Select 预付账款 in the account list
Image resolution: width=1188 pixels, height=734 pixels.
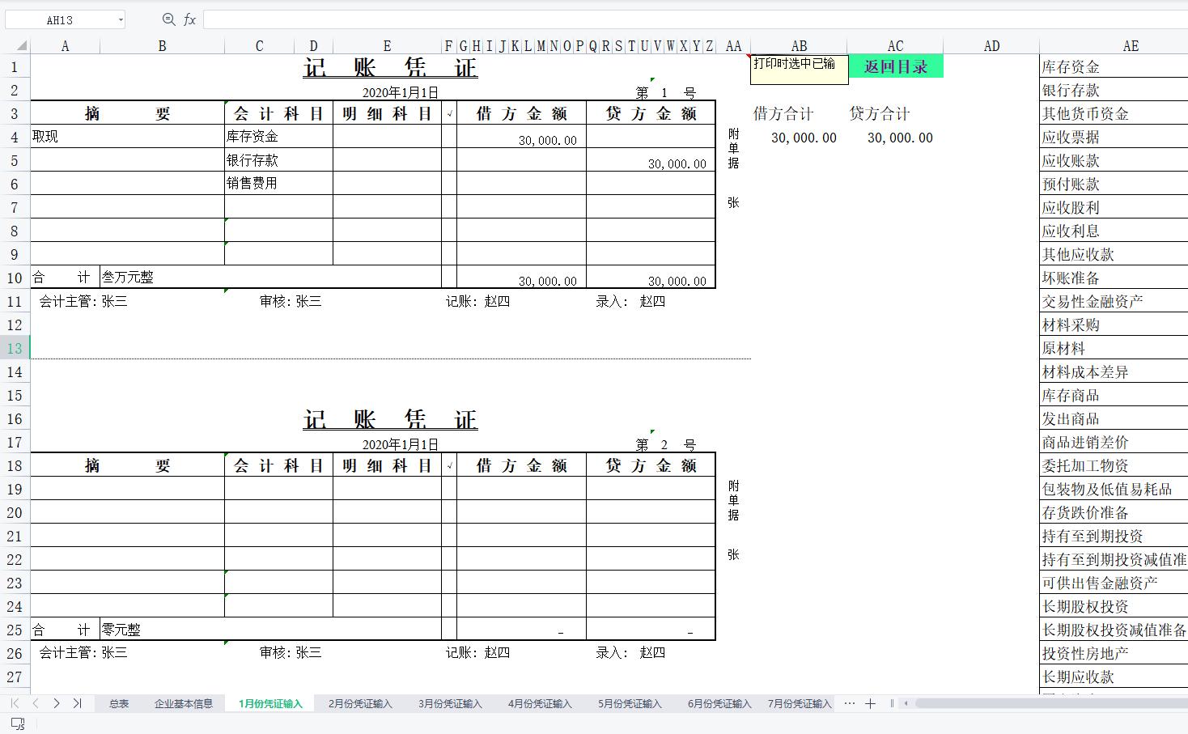[x=1114, y=184]
